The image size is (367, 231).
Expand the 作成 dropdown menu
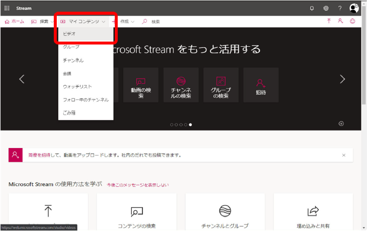coord(123,22)
